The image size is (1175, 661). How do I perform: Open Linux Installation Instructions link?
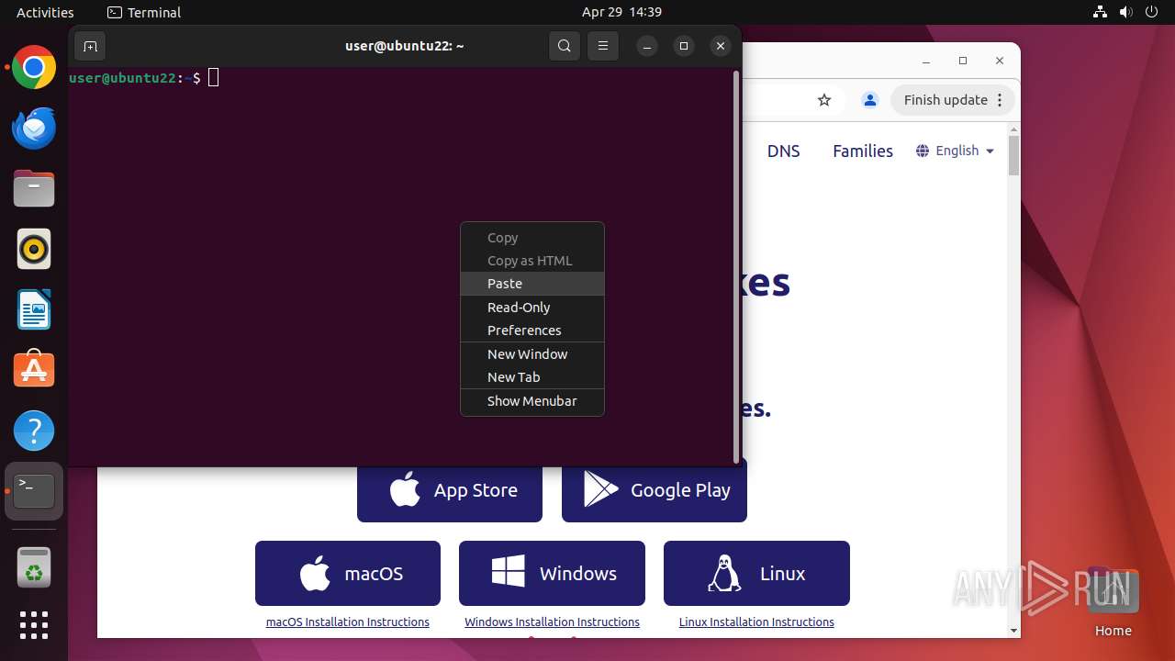756,622
